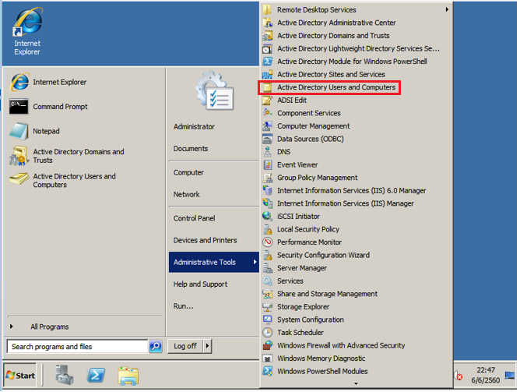Select Active Directory Lightweight Directory Services entry
The width and height of the screenshot is (520, 392).
pyautogui.click(x=357, y=48)
